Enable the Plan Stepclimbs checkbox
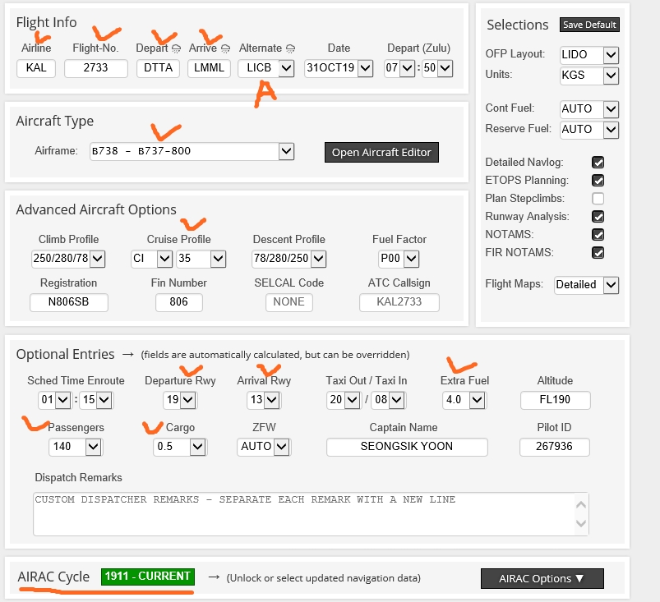The width and height of the screenshot is (660, 602). point(598,199)
